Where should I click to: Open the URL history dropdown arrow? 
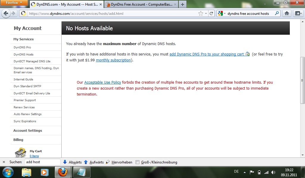[206, 13]
